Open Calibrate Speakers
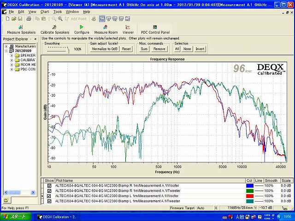This screenshot has height=221, width=295. tap(55, 29)
